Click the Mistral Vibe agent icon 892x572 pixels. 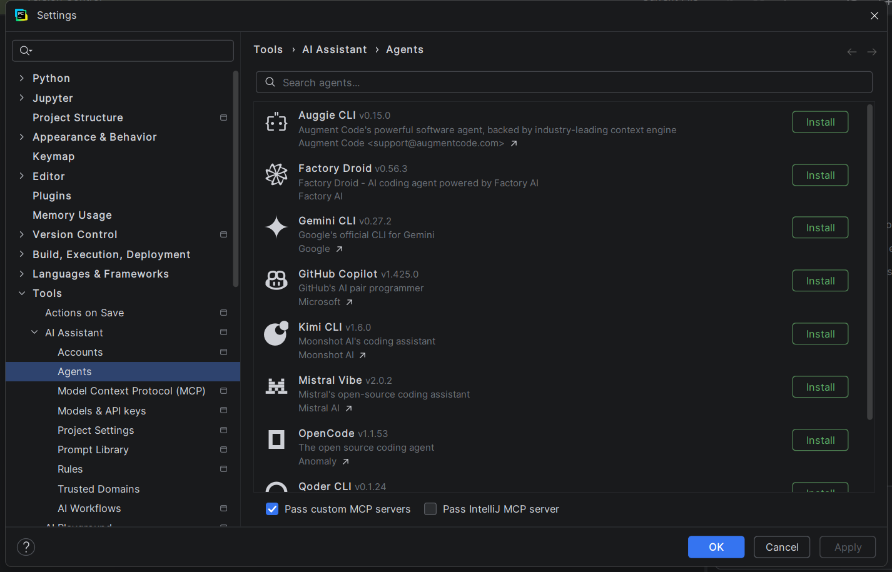pos(276,386)
